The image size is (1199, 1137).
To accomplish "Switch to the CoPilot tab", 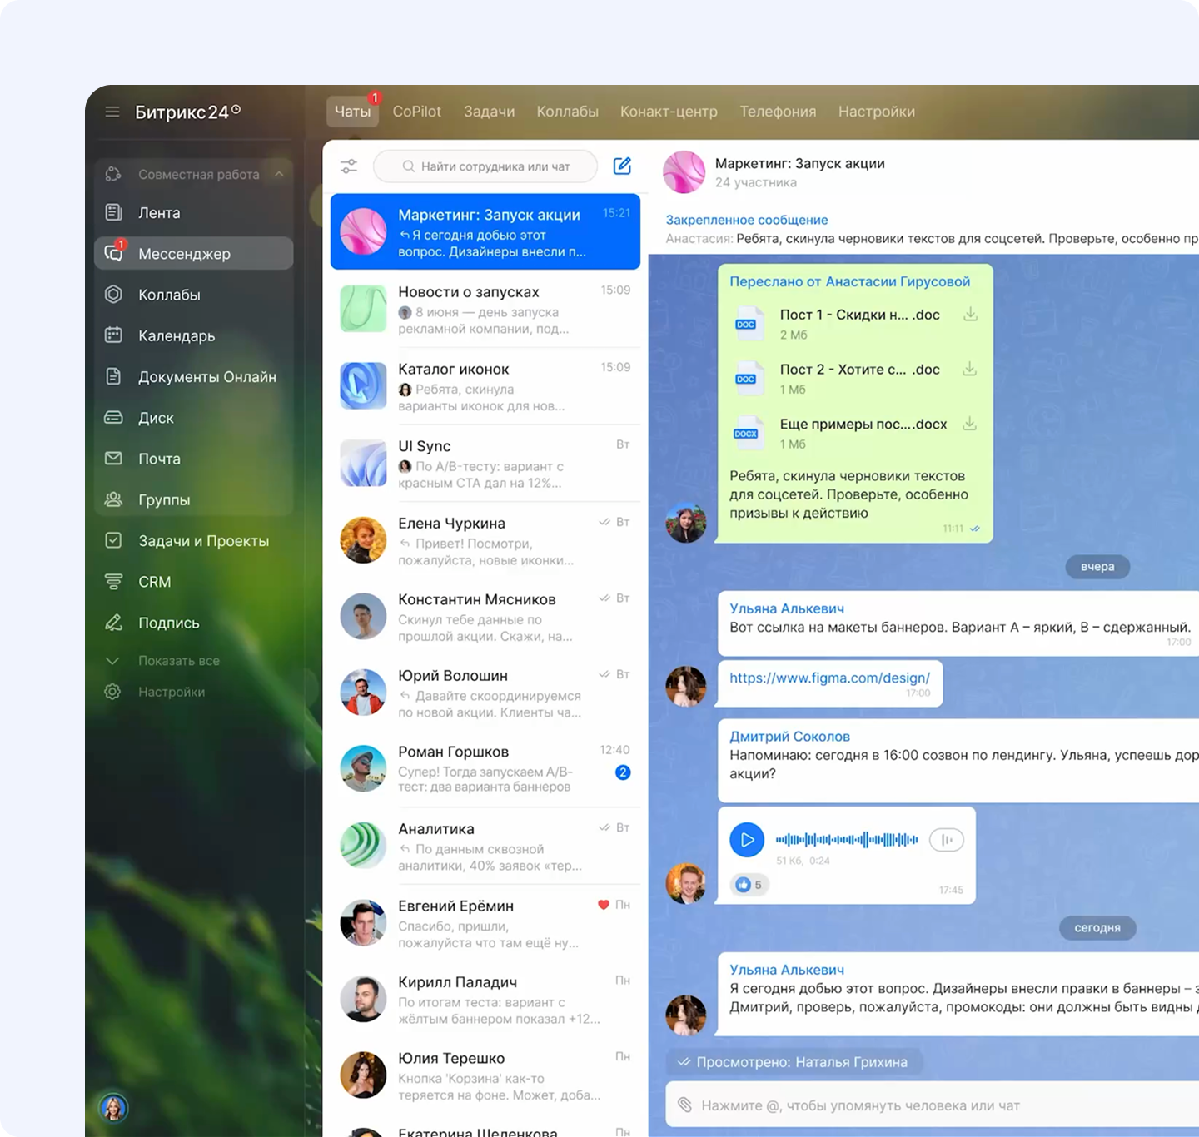I will (x=416, y=112).
